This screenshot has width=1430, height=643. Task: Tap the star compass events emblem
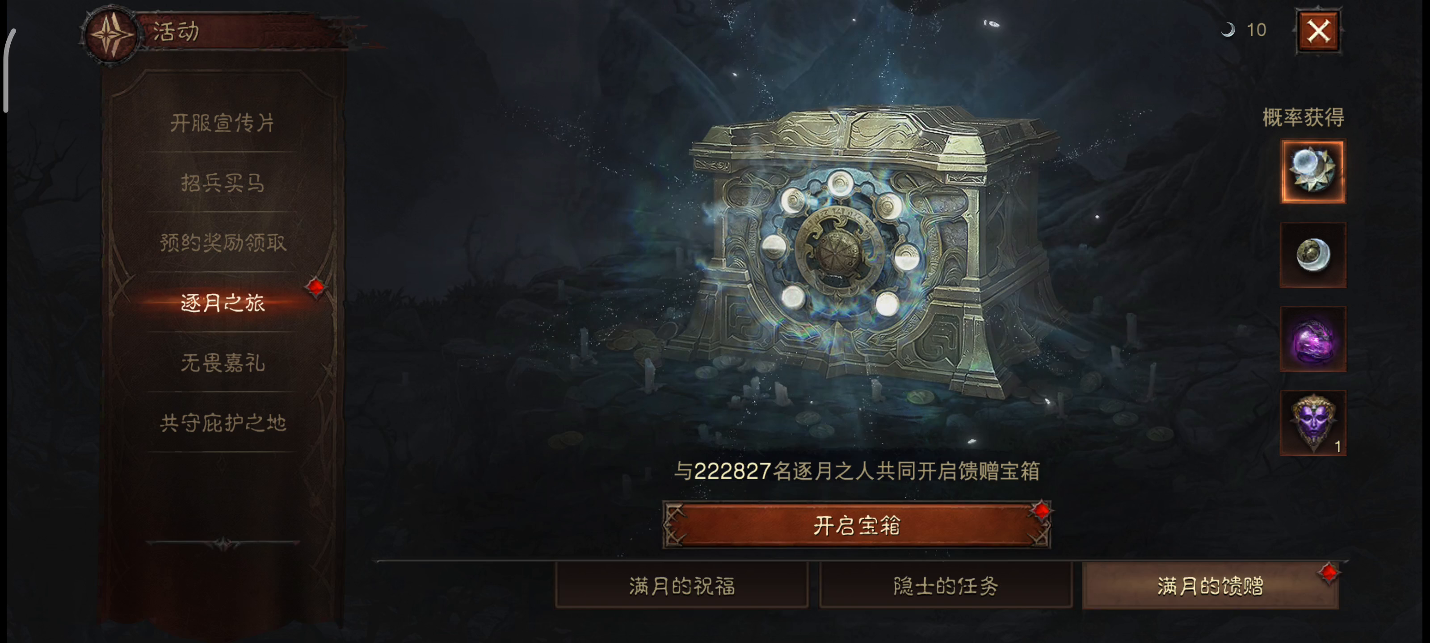point(112,34)
